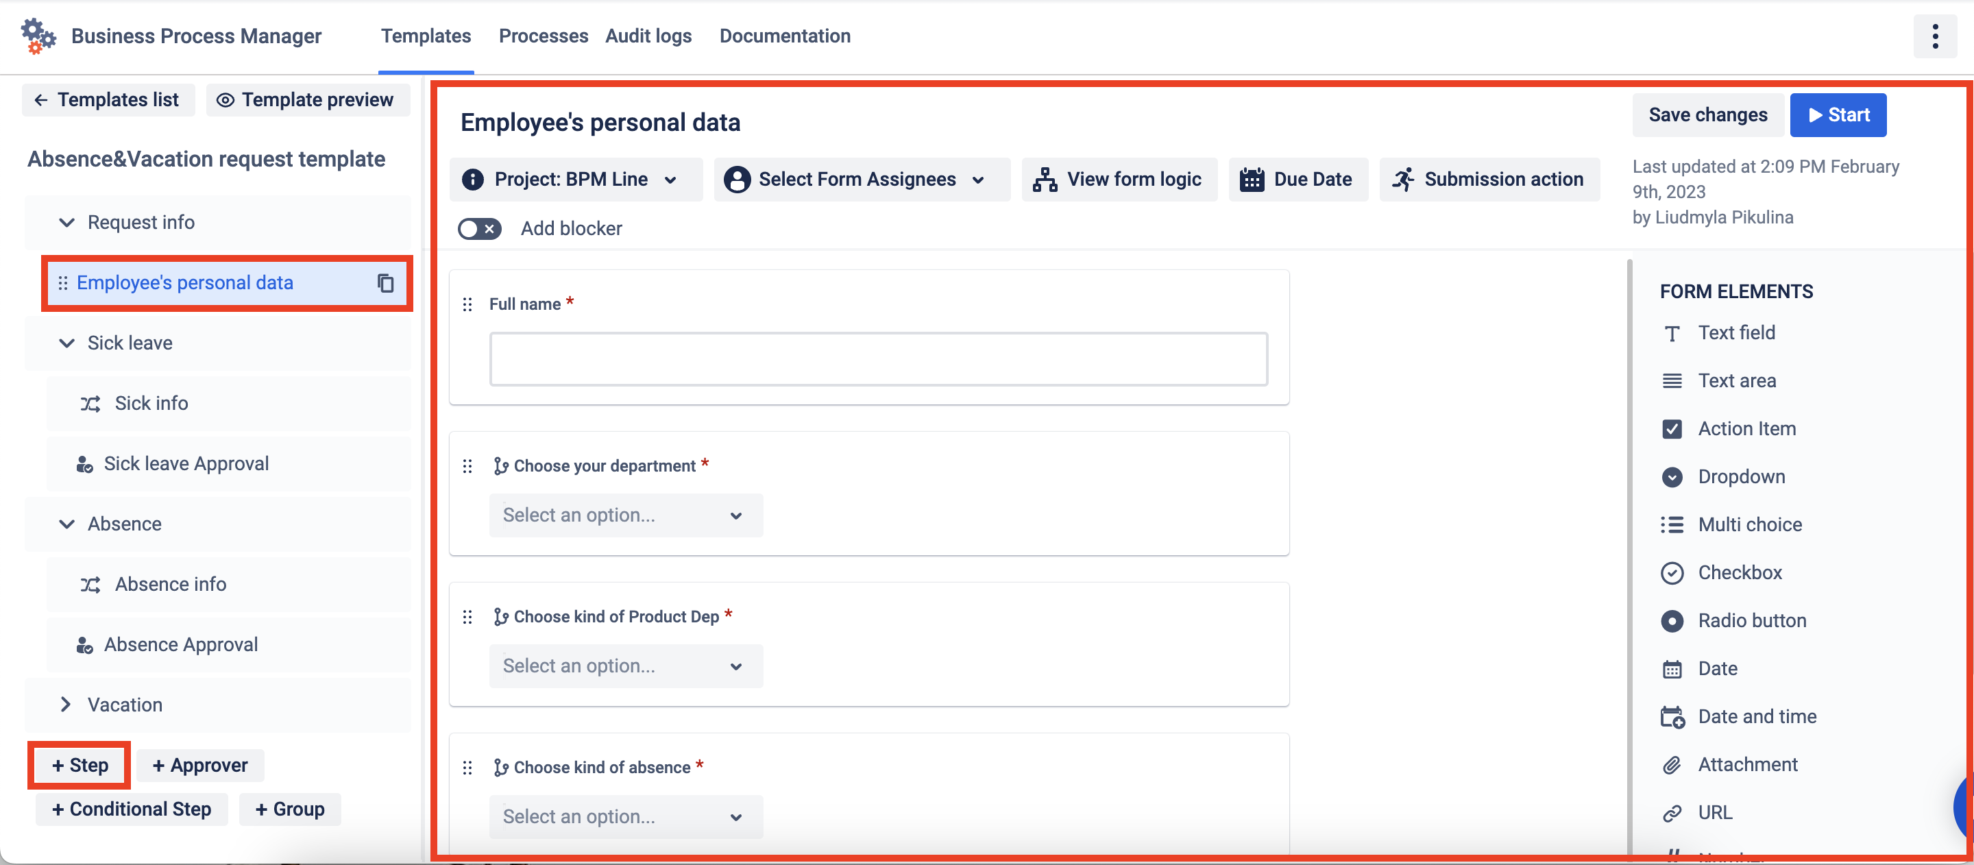Click into the Full name text input
The height and width of the screenshot is (865, 1974).
point(878,358)
